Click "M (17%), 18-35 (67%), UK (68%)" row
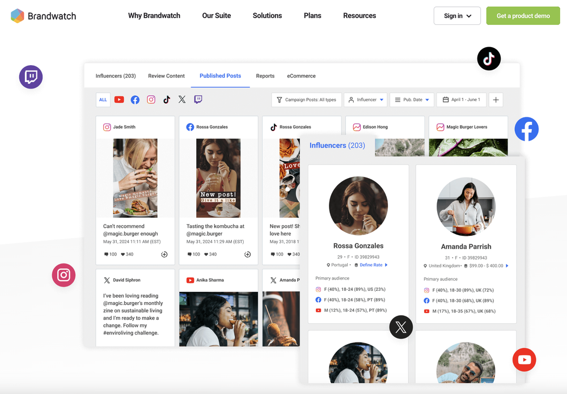The image size is (567, 394). point(460,311)
